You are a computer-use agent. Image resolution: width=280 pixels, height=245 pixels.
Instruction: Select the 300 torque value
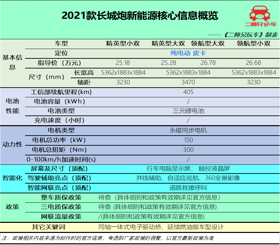[188, 149]
